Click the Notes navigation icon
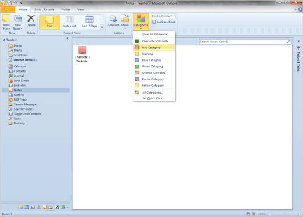This screenshot has height=217, width=303. point(44,207)
